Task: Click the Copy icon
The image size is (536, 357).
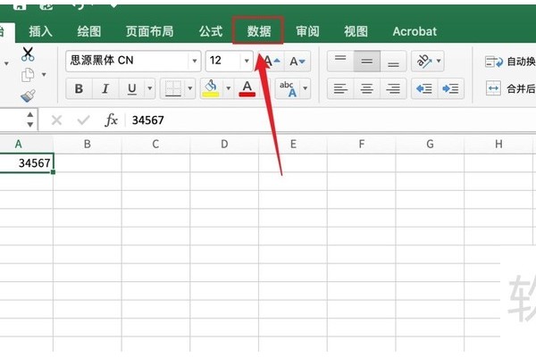Action: [28, 75]
